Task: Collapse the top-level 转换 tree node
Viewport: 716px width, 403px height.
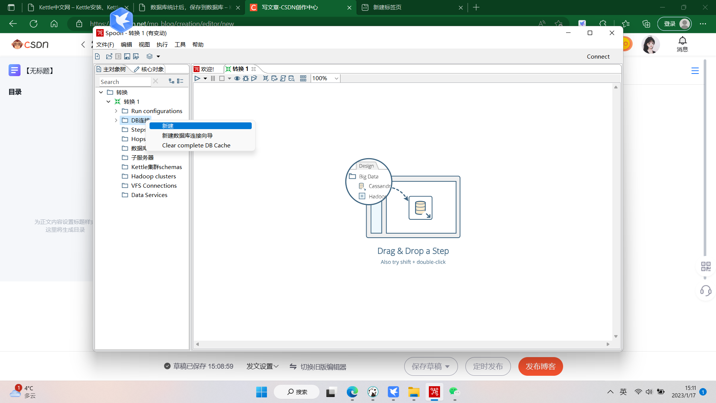Action: (101, 92)
